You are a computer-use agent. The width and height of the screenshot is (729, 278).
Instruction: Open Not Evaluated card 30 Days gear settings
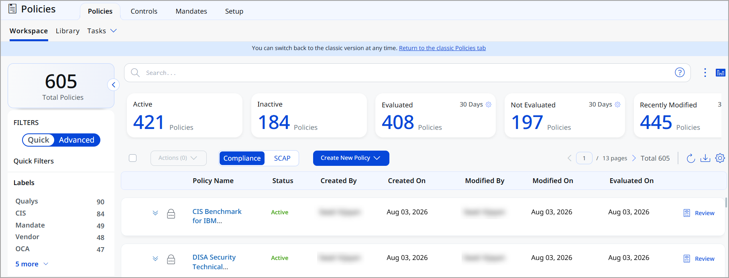(x=617, y=104)
